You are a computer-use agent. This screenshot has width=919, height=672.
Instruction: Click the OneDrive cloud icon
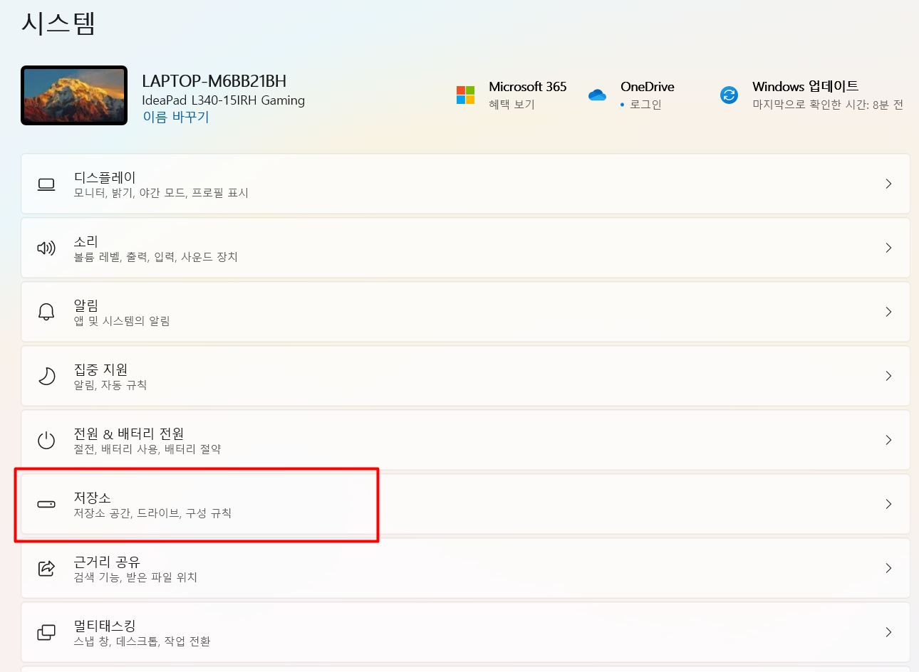pos(597,95)
